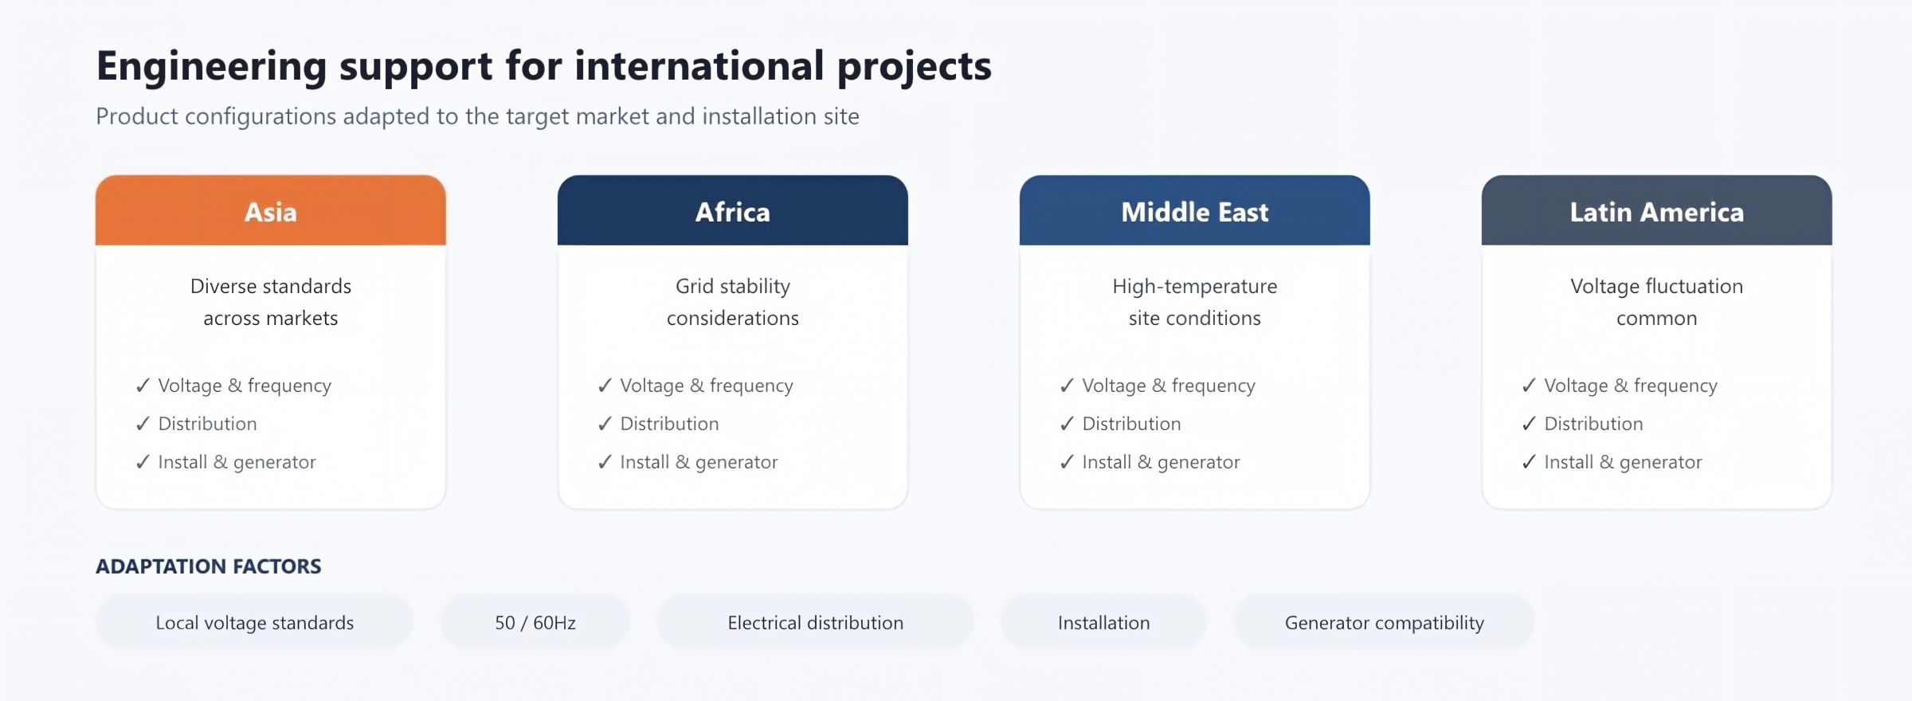Click 'Distribution' text in Latin America card
The image size is (1912, 701).
coord(1593,424)
